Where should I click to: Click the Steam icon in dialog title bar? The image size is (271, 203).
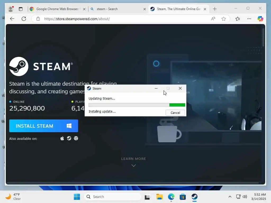pos(89,88)
